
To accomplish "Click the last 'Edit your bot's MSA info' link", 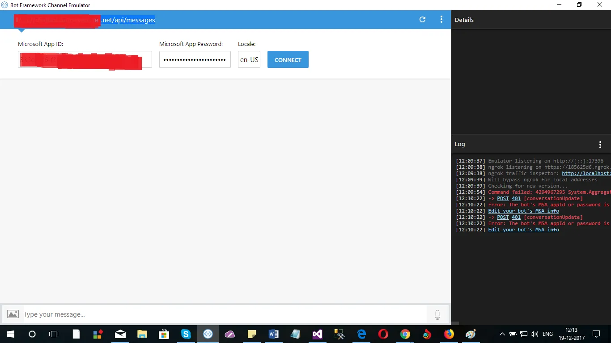I will (524, 230).
